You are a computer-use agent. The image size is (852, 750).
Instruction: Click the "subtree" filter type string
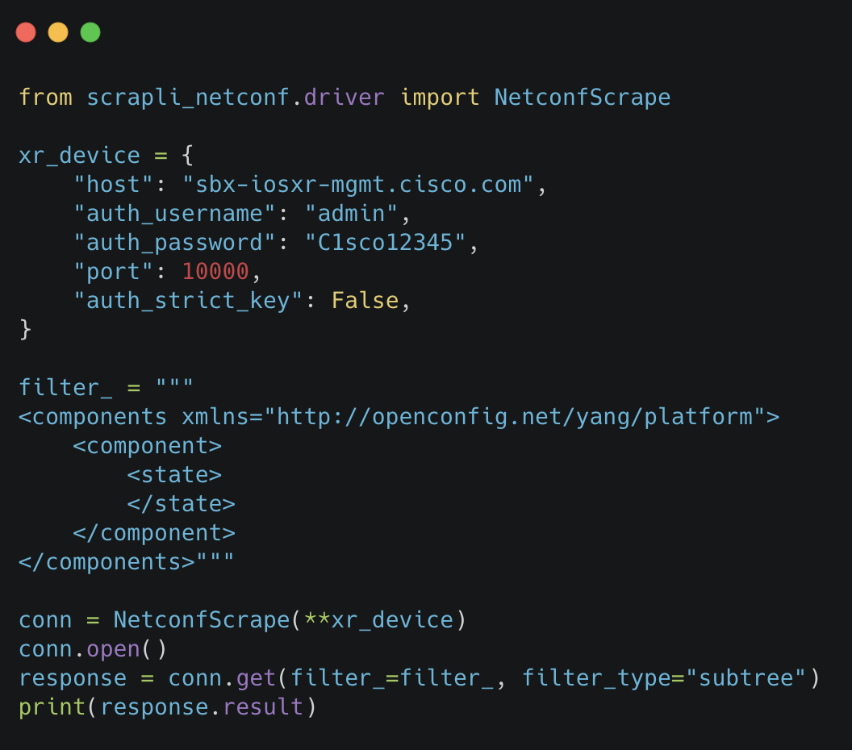coord(747,678)
